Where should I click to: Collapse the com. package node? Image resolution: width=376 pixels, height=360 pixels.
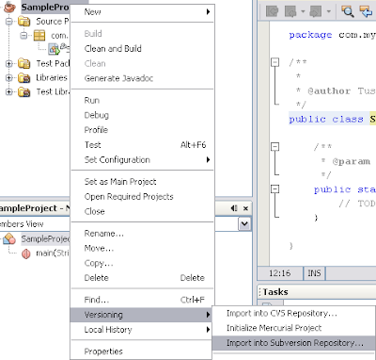pos(23,36)
